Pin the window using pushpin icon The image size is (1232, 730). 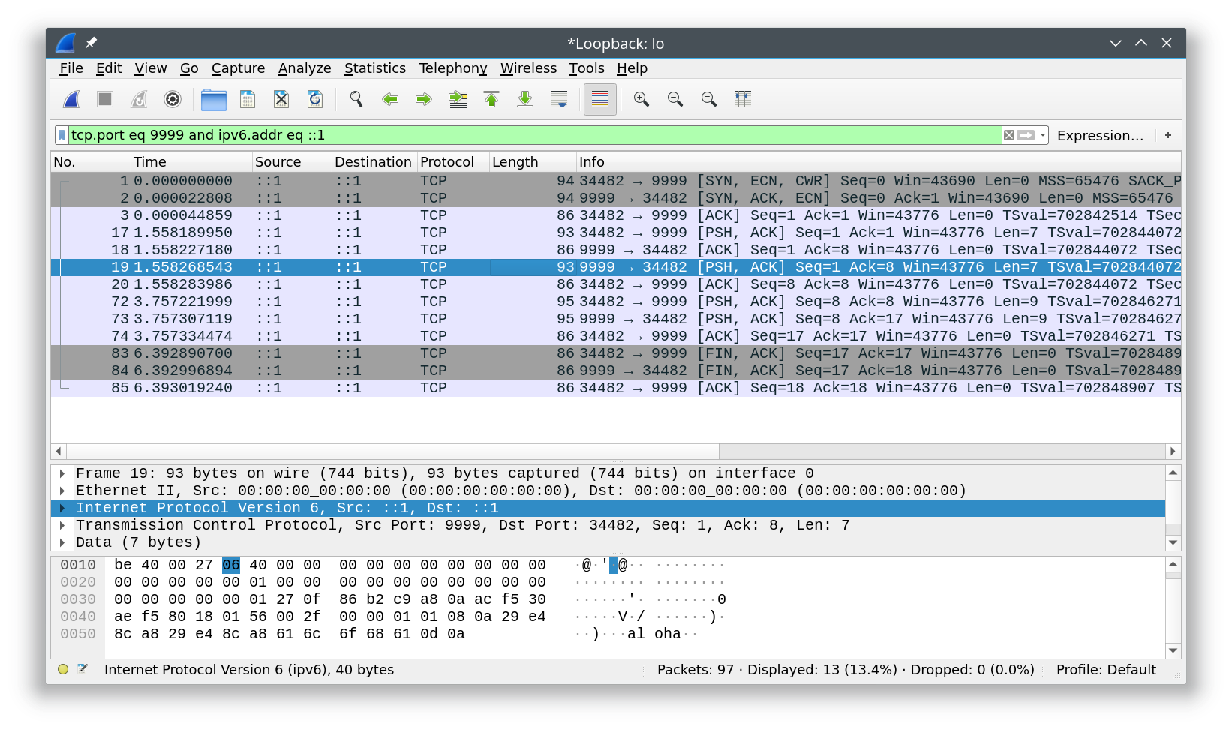click(x=91, y=43)
